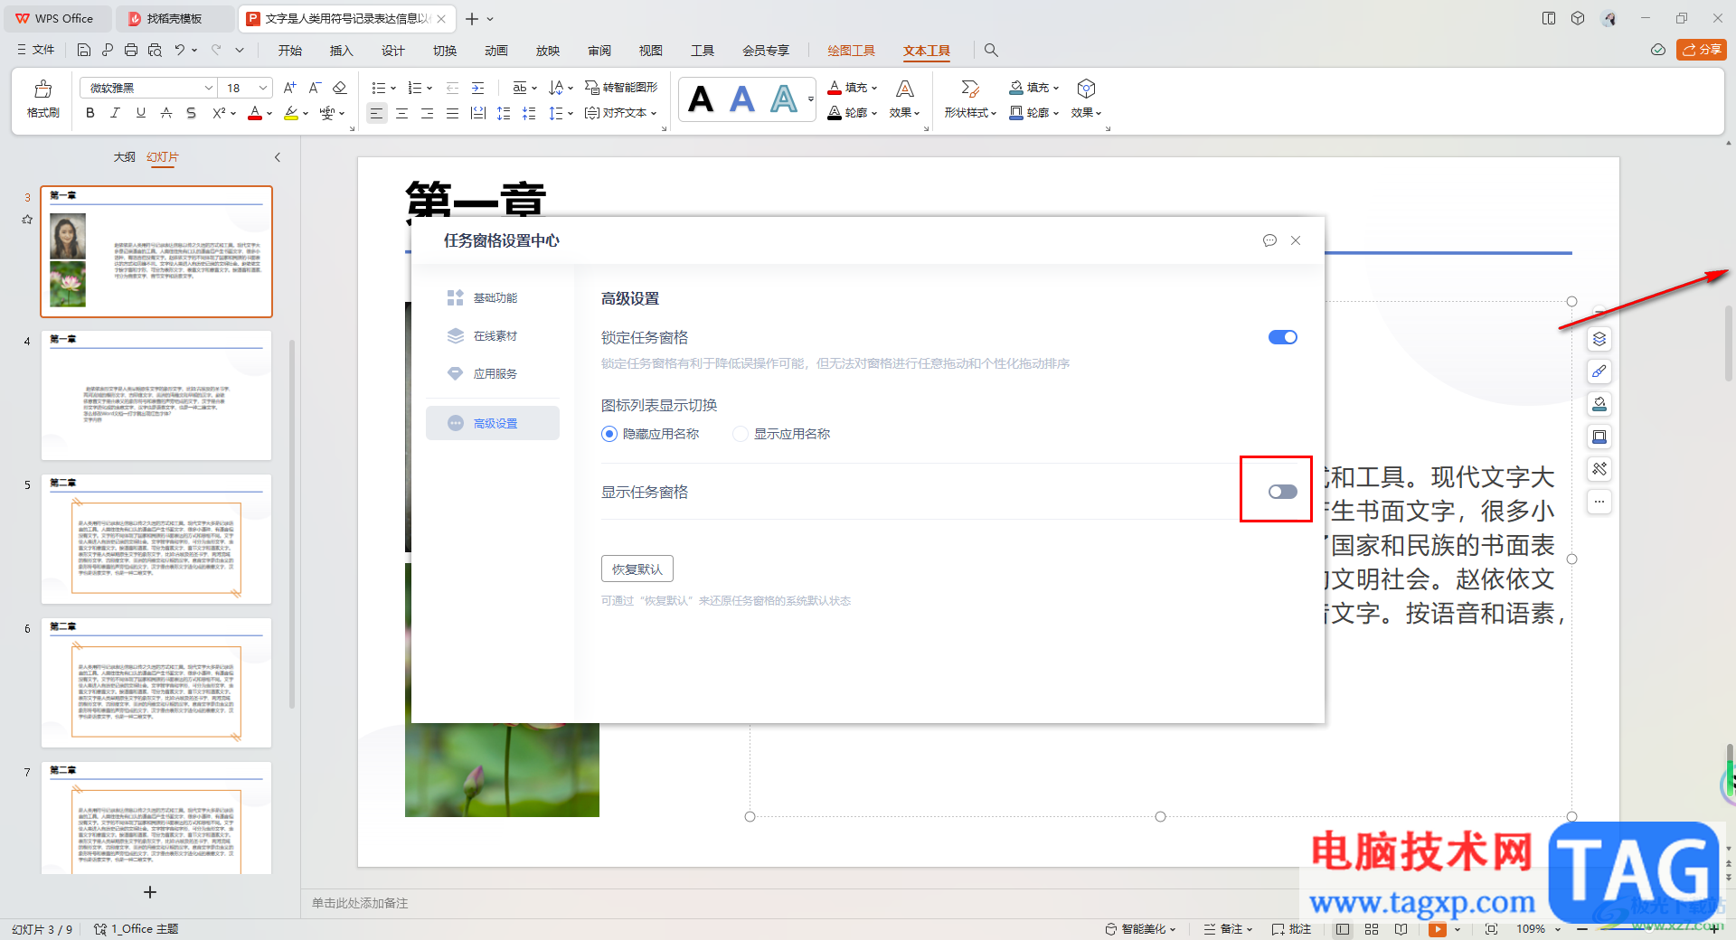
Task: Expand the font color dropdown arrow
Action: click(269, 114)
